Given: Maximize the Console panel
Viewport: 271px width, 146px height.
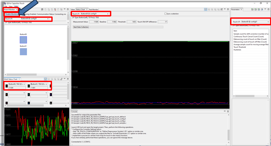Looking at the screenshot, I should pyautogui.click(x=228, y=111).
